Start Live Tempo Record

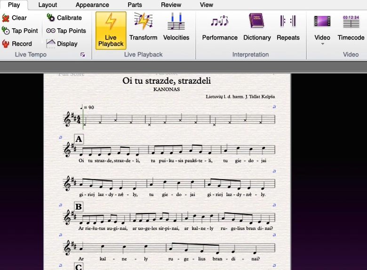[x=17, y=44]
